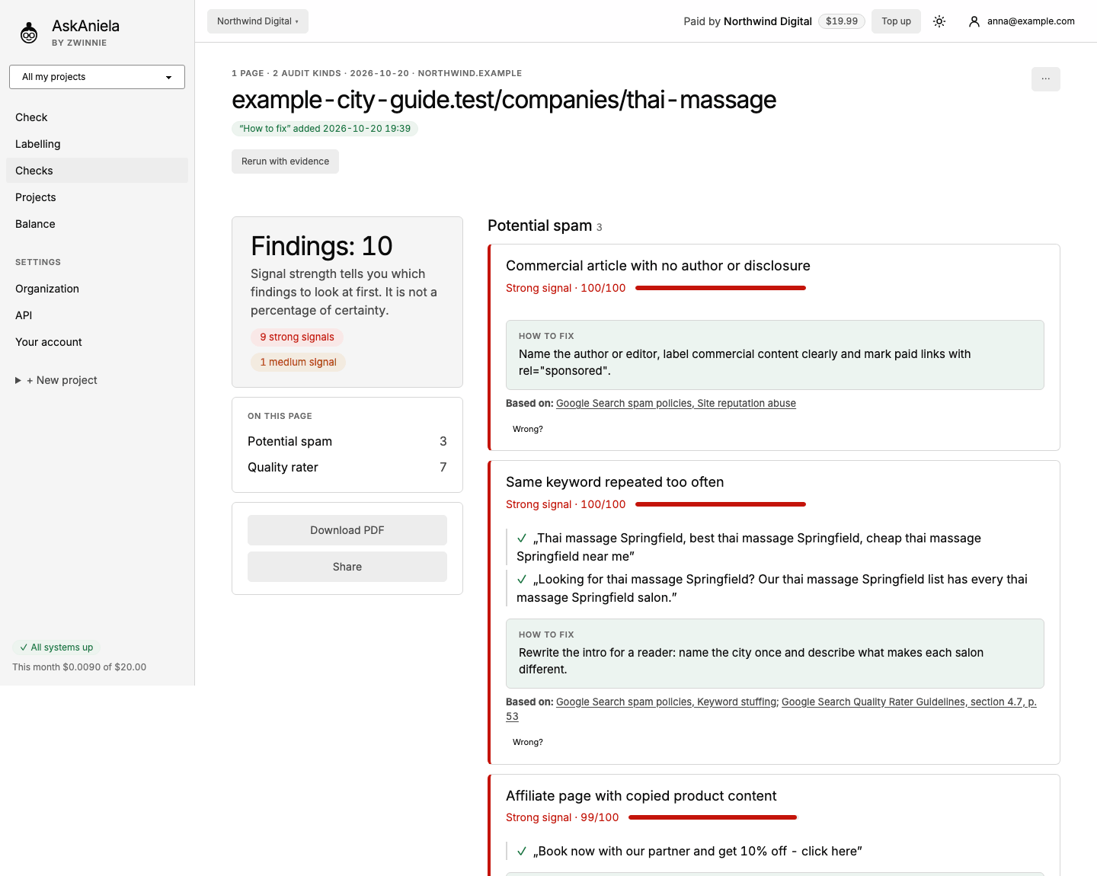Open API settings
1097x876 pixels.
(97, 315)
